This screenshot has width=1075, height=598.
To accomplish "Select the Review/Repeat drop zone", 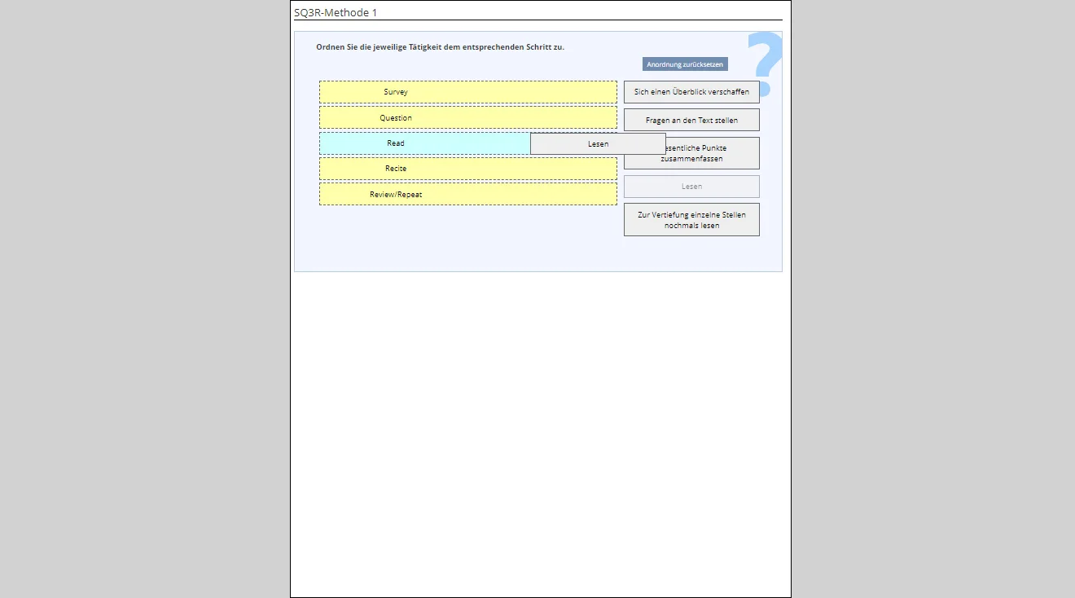I will coord(467,195).
